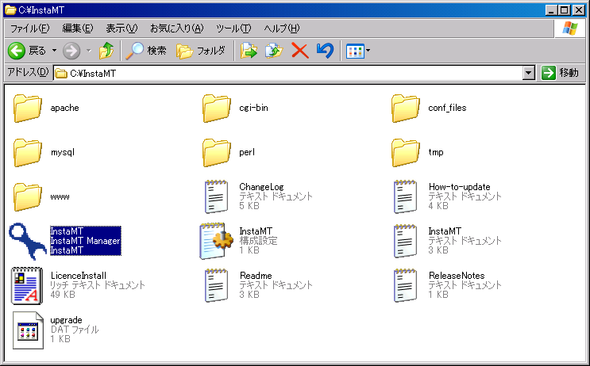Click the Windows flag logo in menu bar
The width and height of the screenshot is (590, 366).
(569, 29)
